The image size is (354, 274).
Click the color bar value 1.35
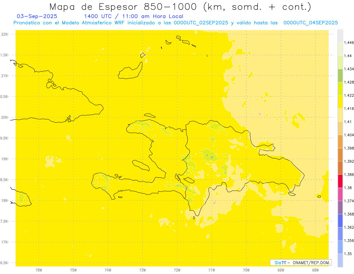(x=348, y=254)
